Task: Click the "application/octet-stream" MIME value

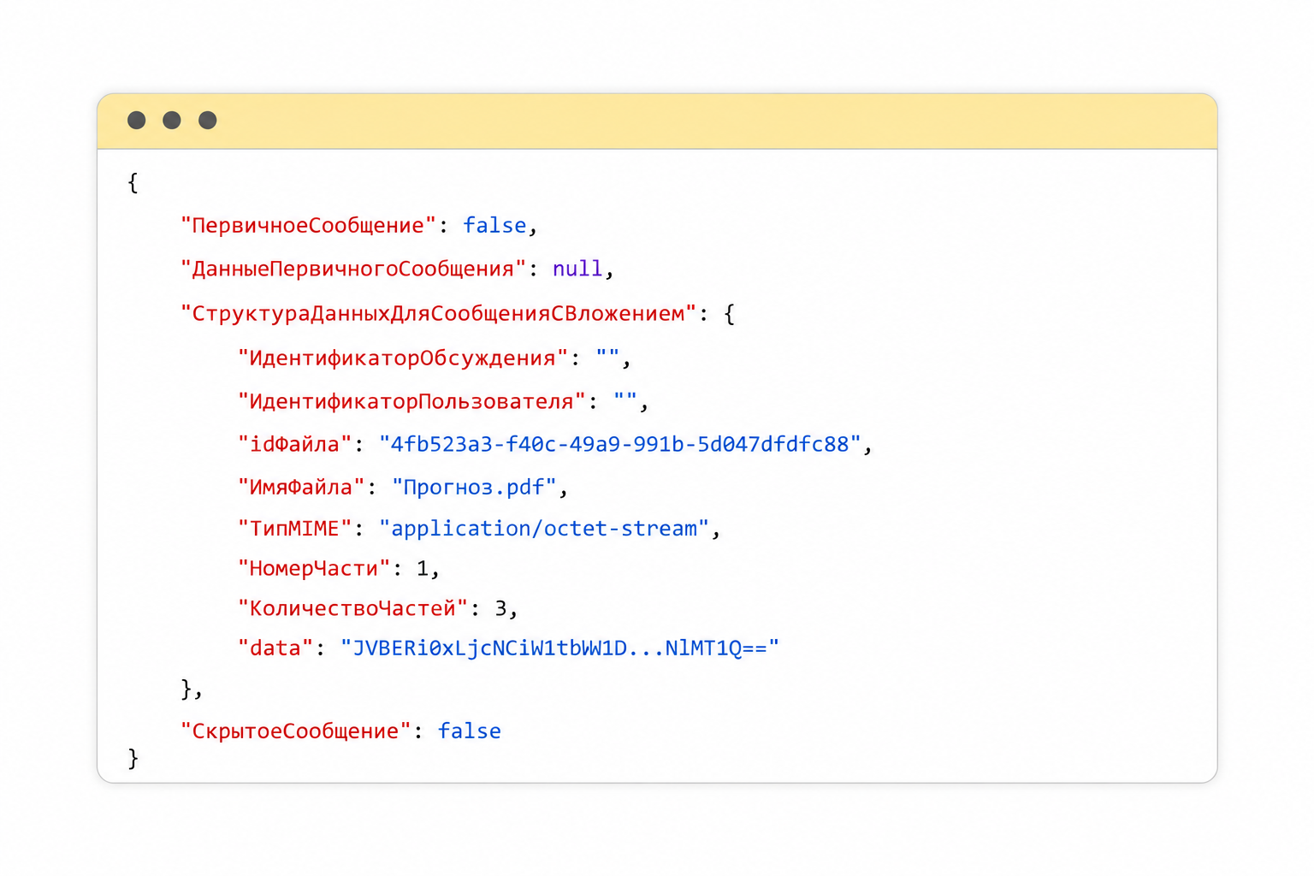Action: 544,529
